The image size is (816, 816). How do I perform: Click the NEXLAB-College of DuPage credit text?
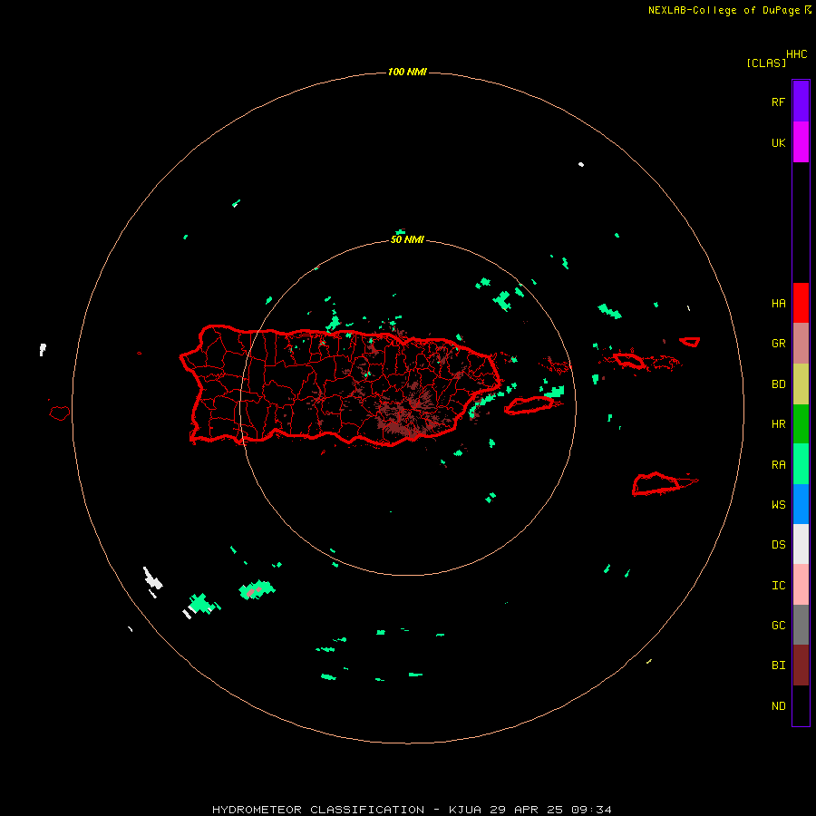724,10
